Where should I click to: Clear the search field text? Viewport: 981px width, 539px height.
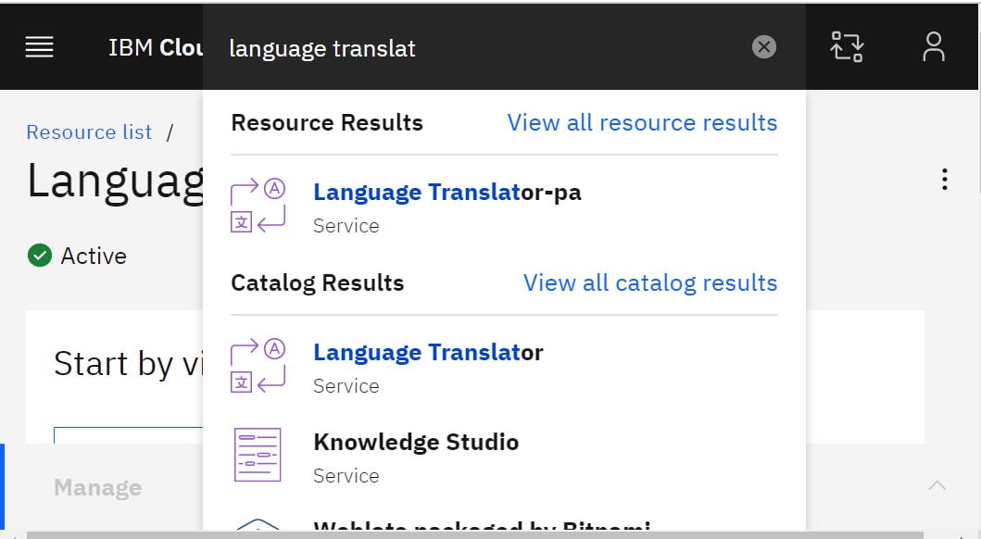tap(764, 47)
